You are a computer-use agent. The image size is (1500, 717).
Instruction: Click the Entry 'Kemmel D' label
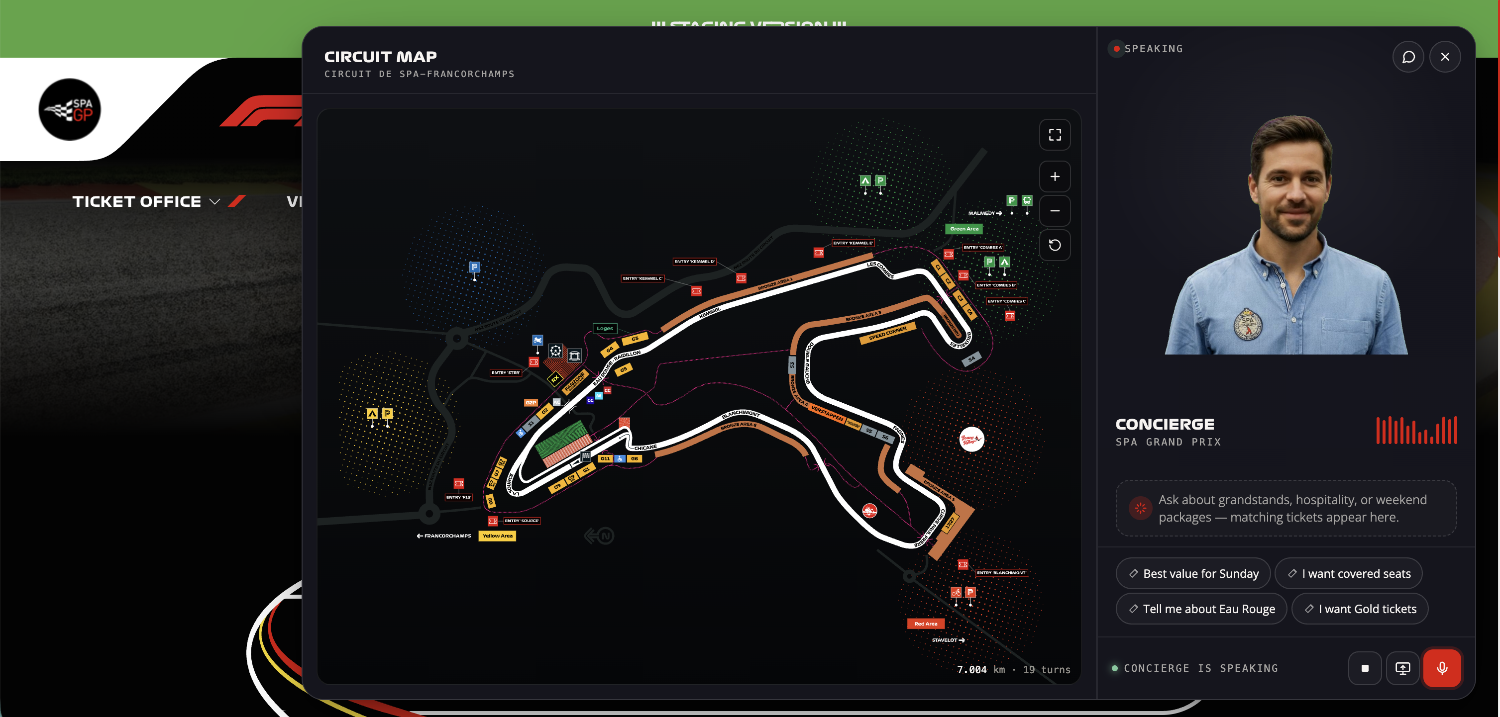click(x=694, y=262)
